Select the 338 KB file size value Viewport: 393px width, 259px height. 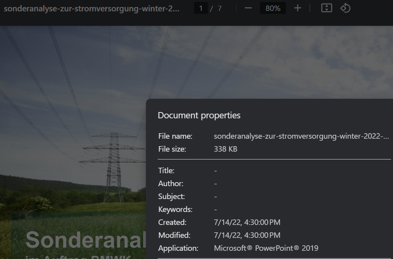click(226, 149)
